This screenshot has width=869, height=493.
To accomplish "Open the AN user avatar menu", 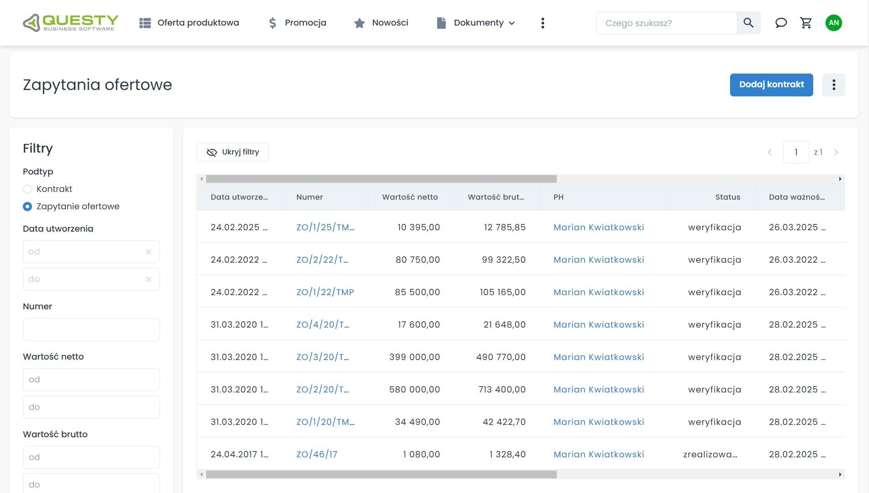I will pyautogui.click(x=833, y=23).
